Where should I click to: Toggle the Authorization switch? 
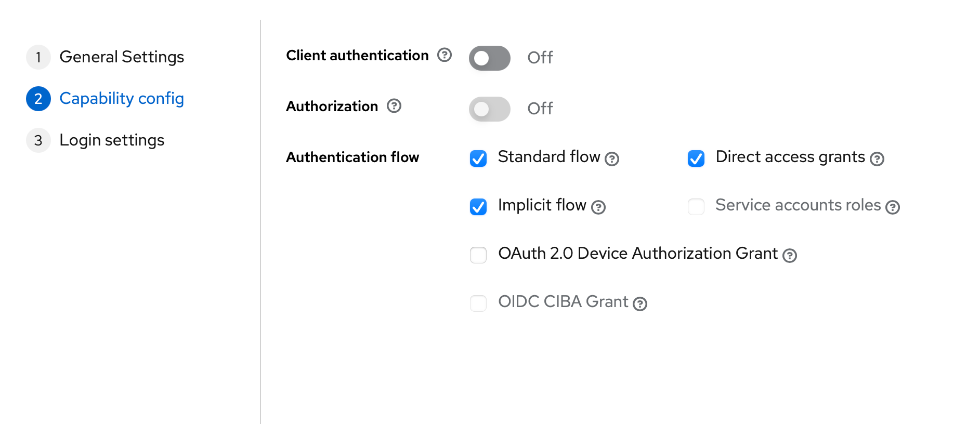(x=489, y=109)
